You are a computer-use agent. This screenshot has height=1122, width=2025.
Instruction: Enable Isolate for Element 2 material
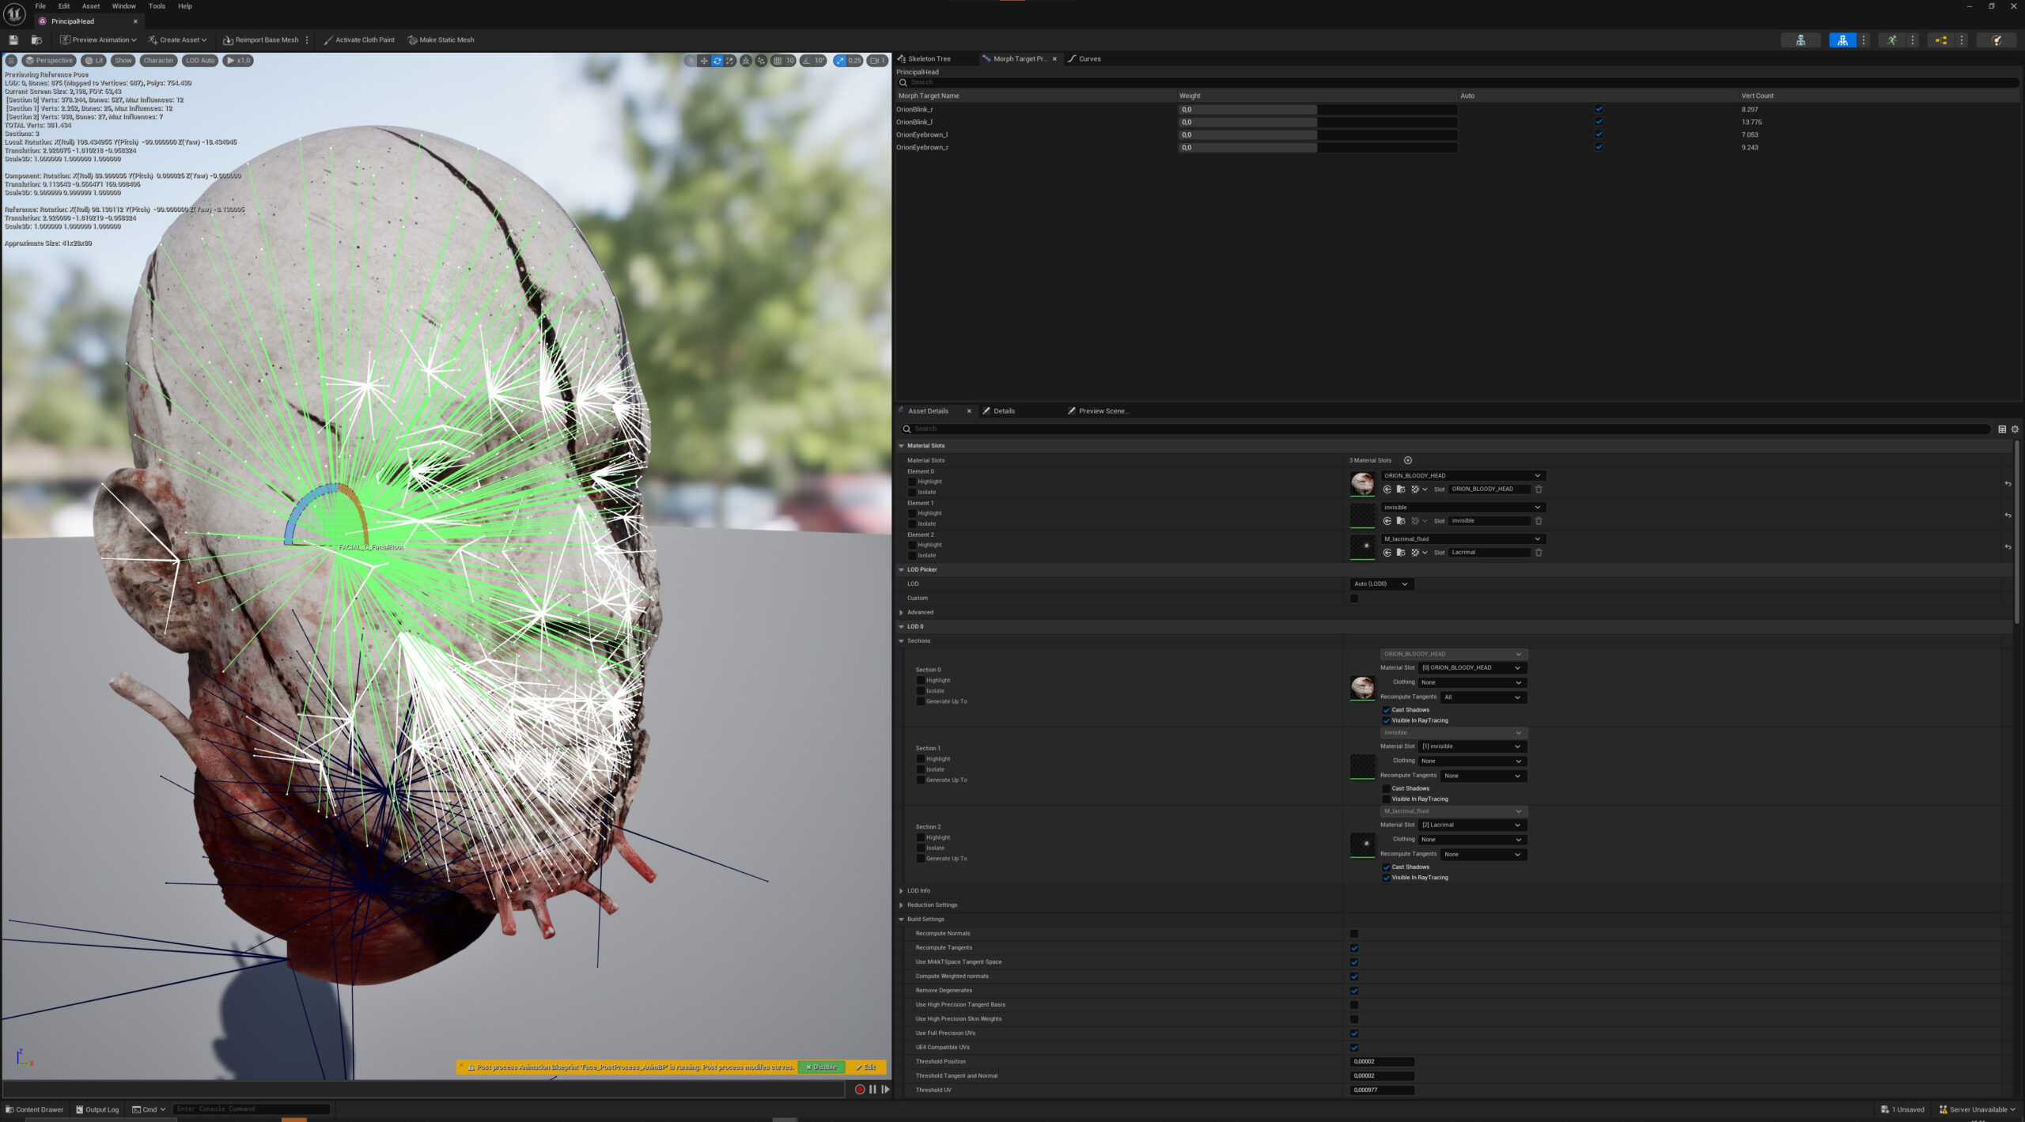(x=912, y=555)
